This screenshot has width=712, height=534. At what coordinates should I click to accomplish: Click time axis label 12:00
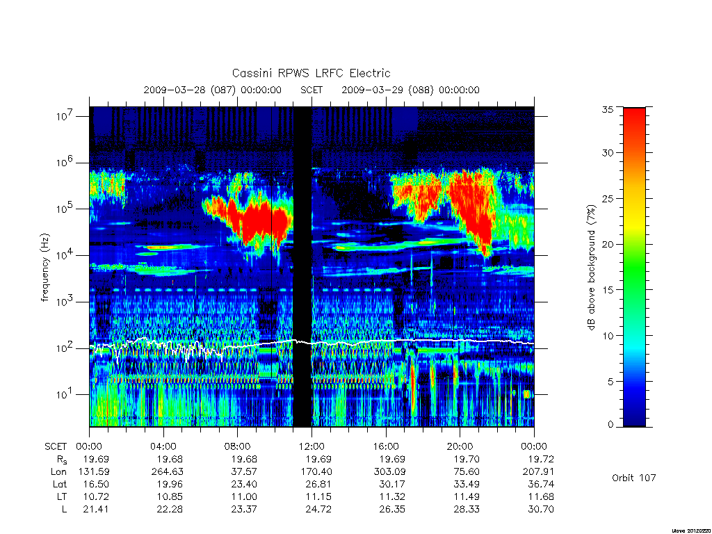click(311, 446)
